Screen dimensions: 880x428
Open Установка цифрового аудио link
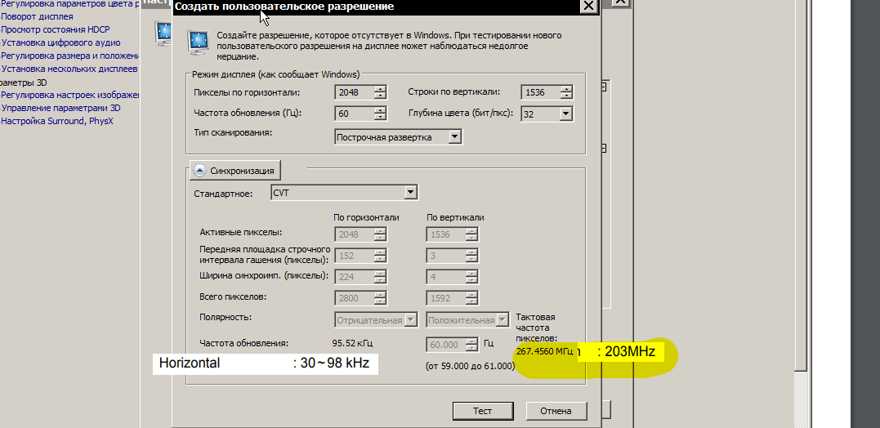click(x=60, y=42)
